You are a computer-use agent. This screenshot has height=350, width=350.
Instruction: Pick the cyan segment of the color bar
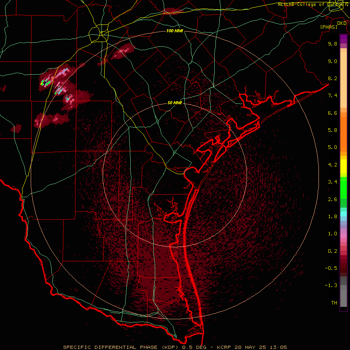(x=343, y=214)
